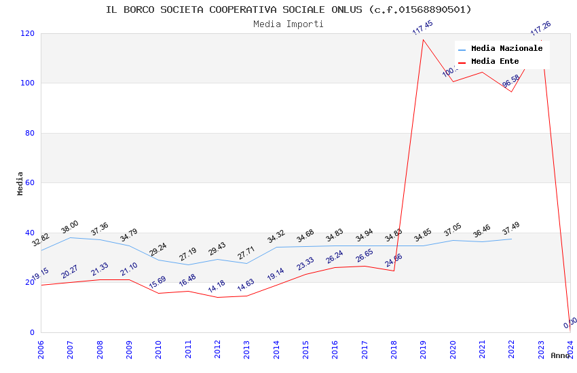
Task: Click the 14.18 data label
Action: click(x=217, y=286)
